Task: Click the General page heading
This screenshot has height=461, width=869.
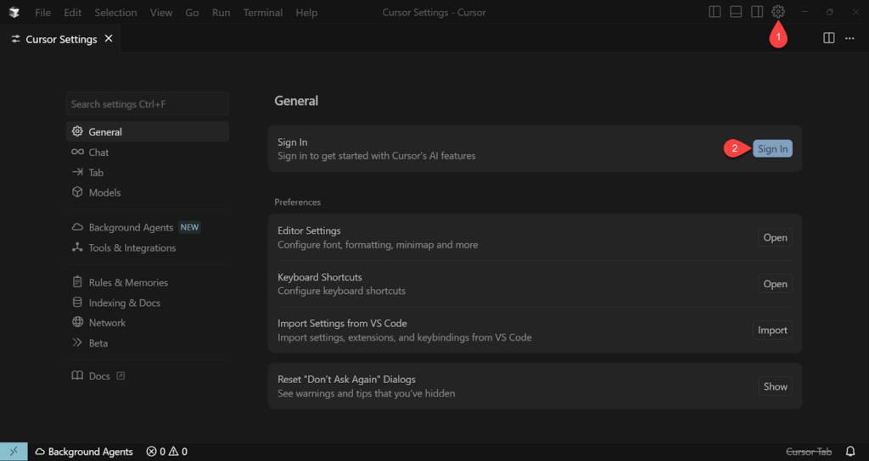Action: click(296, 101)
